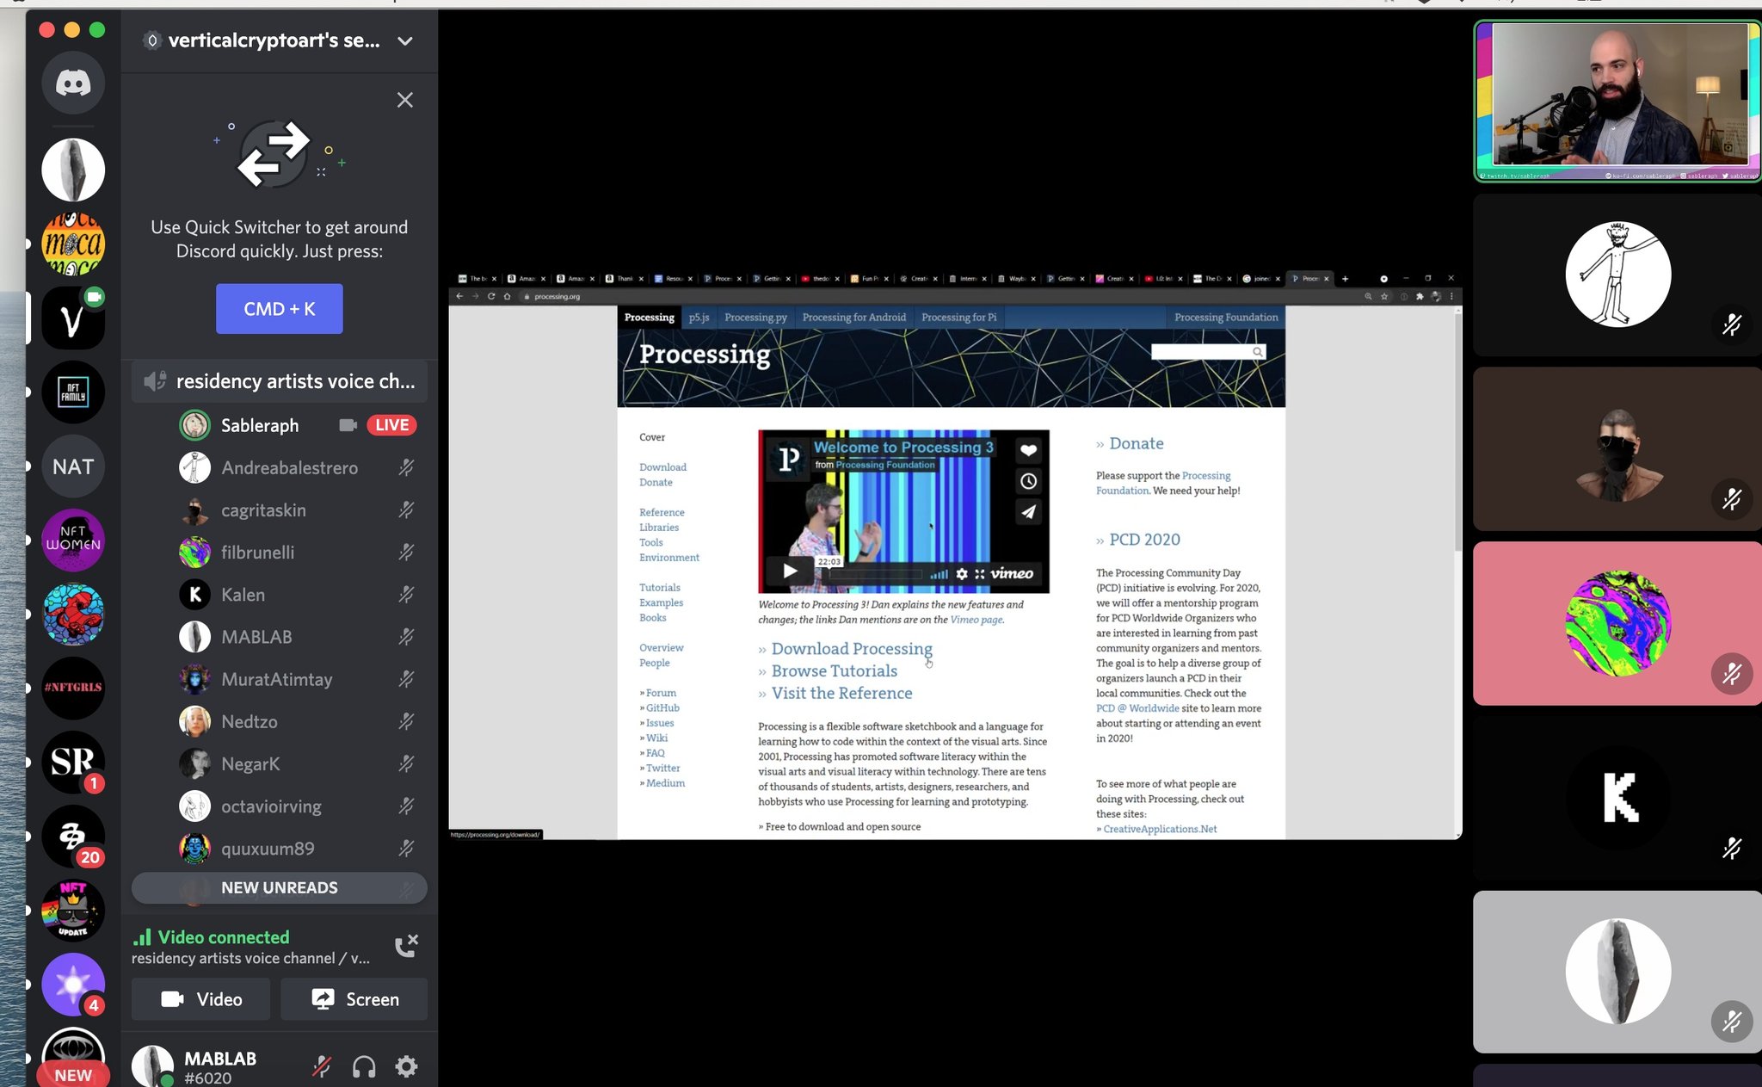Switch to Processing for Android tab
Screen dimensions: 1762x1087
click(x=853, y=318)
